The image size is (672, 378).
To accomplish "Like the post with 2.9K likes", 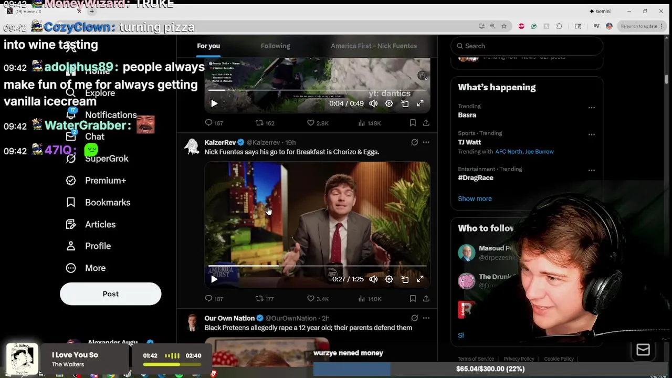I will coord(318,123).
